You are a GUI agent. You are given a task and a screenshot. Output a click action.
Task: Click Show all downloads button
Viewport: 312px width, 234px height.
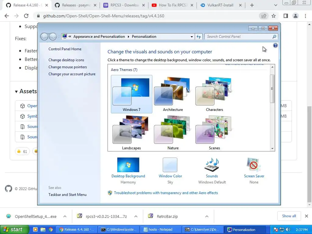[289, 216]
